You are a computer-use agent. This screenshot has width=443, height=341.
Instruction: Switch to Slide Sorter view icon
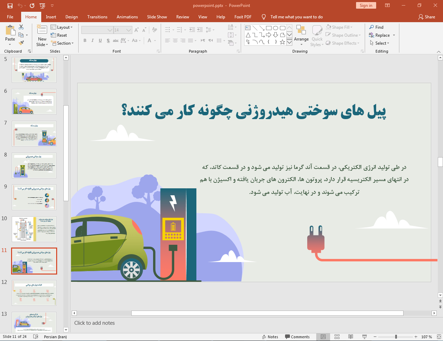click(337, 336)
